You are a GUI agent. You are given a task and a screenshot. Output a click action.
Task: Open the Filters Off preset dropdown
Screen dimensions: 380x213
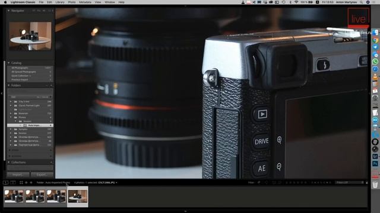[349, 183]
